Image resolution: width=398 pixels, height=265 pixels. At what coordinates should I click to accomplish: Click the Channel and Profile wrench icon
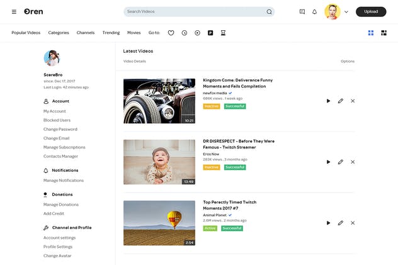pyautogui.click(x=46, y=228)
